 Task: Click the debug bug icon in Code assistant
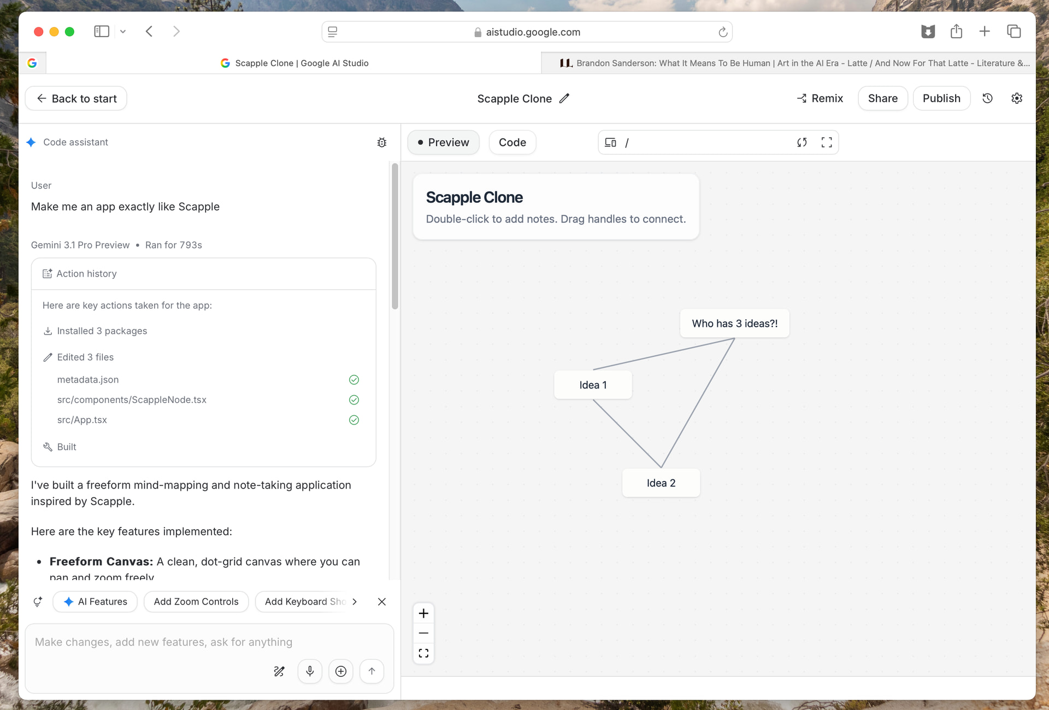click(x=382, y=142)
